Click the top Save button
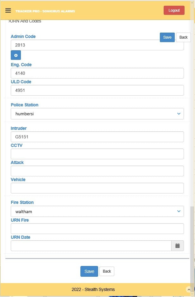Screen dimensions: 195x297 coord(167,37)
